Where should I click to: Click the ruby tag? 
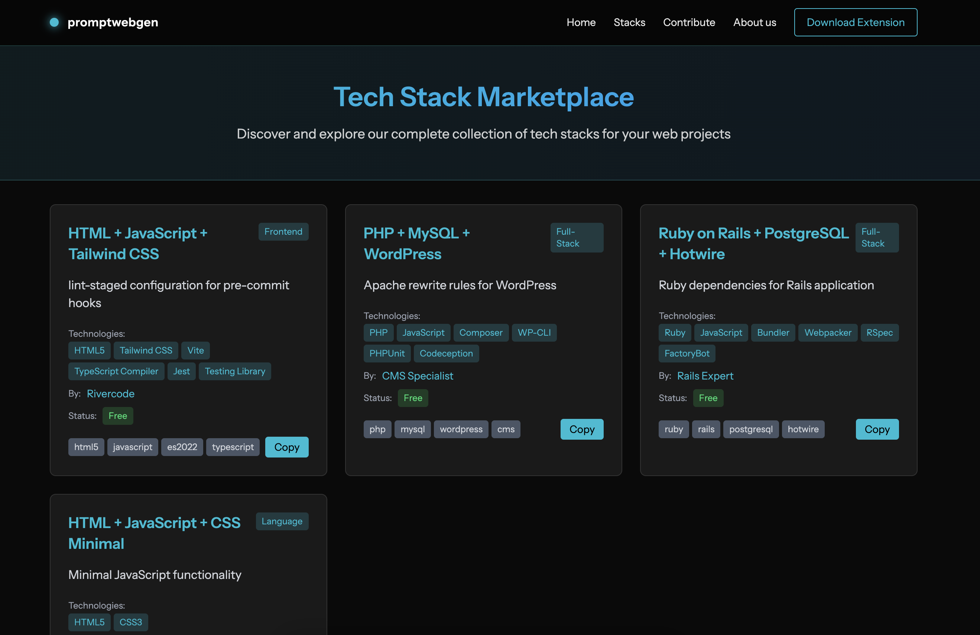673,429
